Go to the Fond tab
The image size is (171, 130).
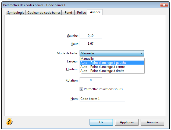(x=68, y=13)
